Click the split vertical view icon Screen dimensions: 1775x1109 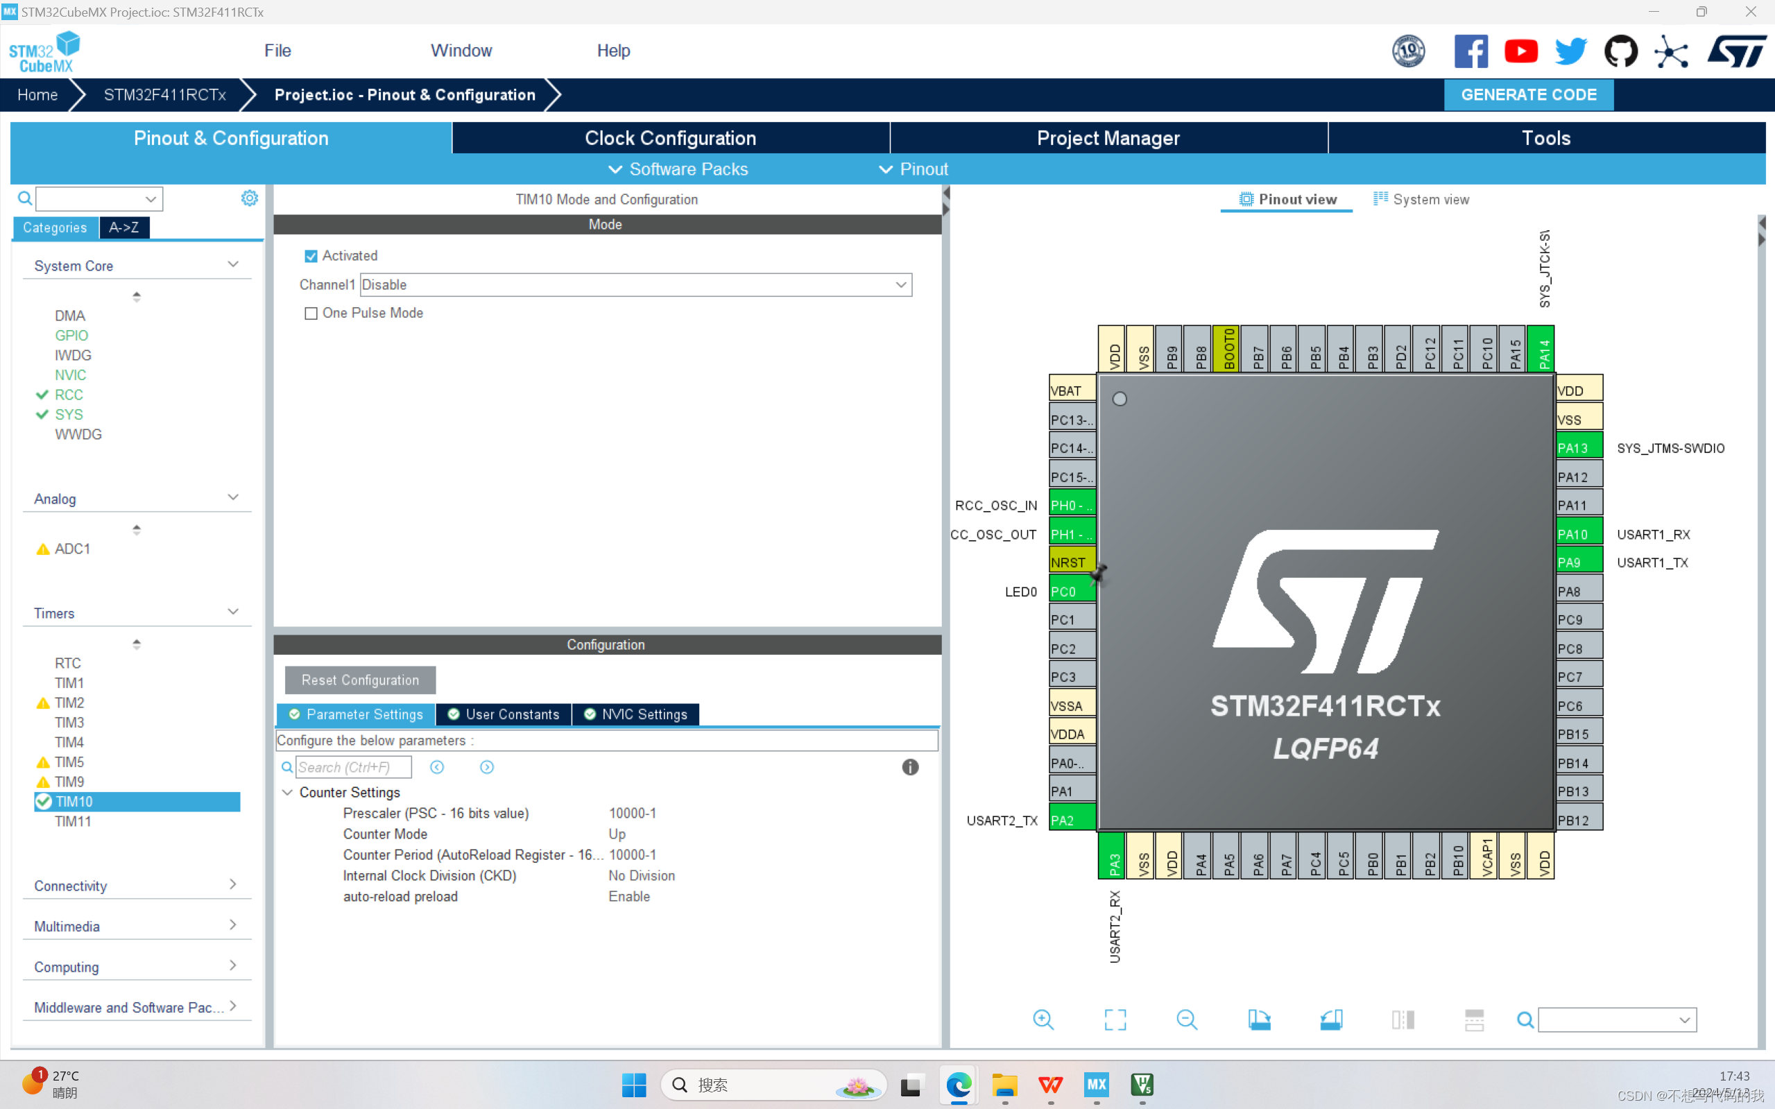tap(1403, 1019)
